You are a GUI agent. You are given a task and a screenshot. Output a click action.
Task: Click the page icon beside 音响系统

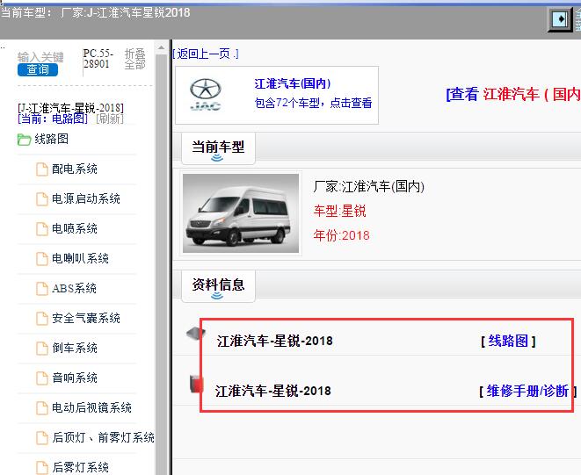(x=42, y=378)
